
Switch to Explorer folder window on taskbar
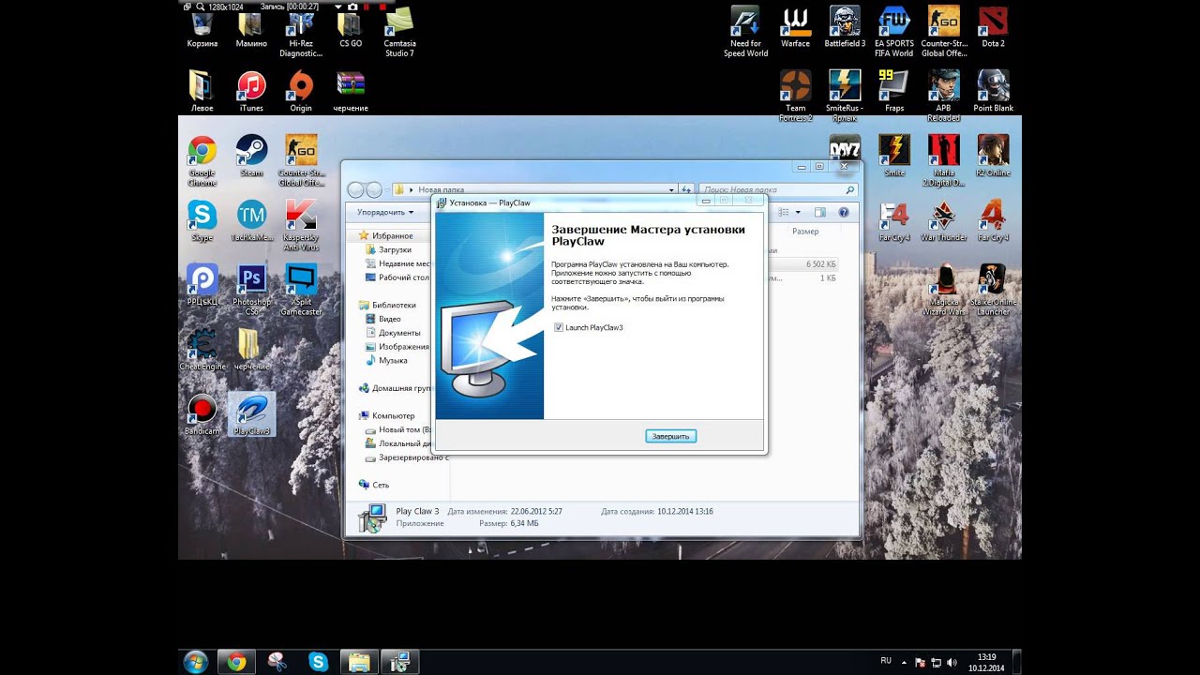click(359, 662)
